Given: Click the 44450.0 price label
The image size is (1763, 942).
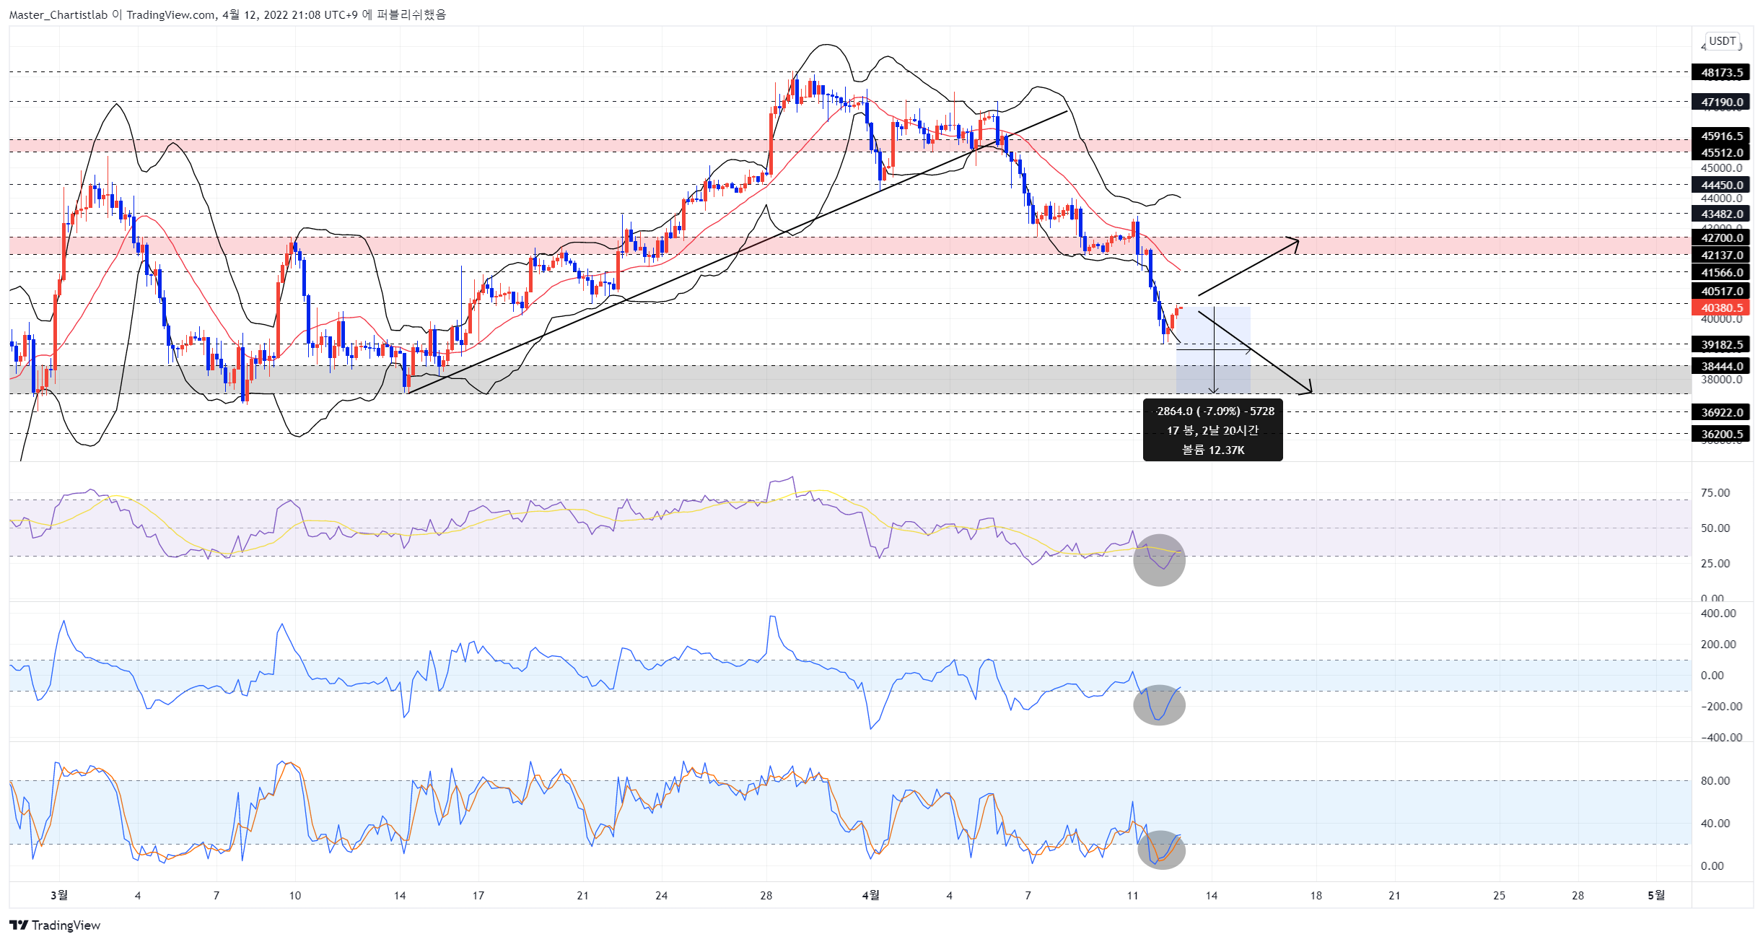Looking at the screenshot, I should [1721, 185].
